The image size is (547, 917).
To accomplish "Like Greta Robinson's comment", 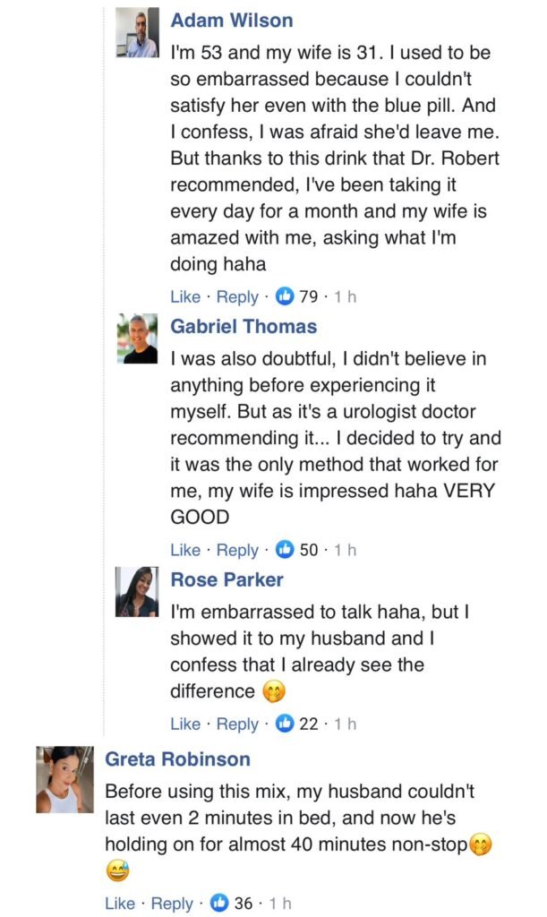I will 120,904.
